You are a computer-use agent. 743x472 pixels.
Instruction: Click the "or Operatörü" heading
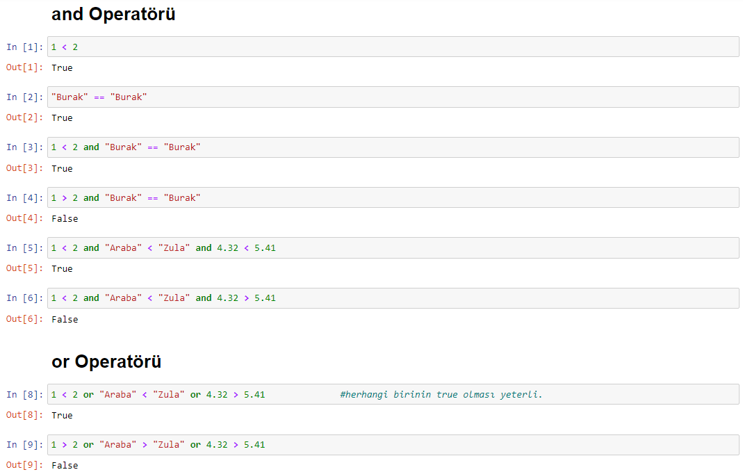pyautogui.click(x=106, y=361)
